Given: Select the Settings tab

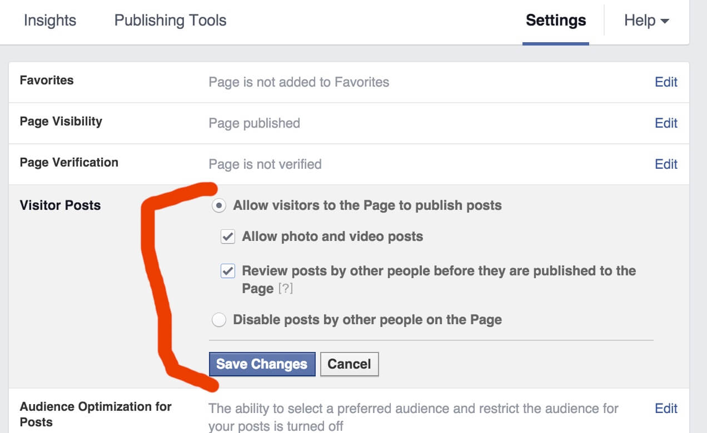Looking at the screenshot, I should click(556, 21).
